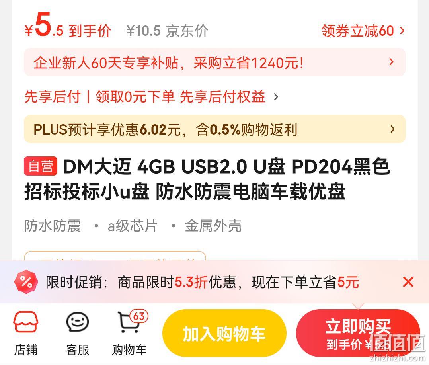The width and height of the screenshot is (429, 365).
Task: Select the a级芯片 feature tag
Action: [133, 226]
